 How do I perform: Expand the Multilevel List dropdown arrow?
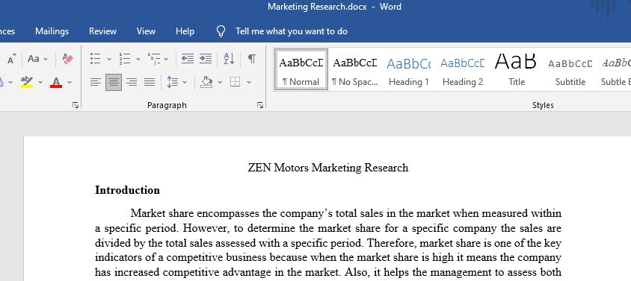coord(166,59)
